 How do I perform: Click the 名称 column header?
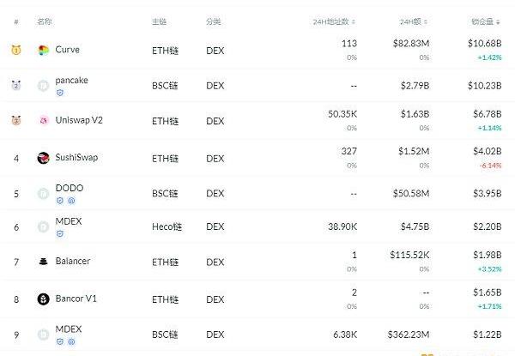[45, 21]
